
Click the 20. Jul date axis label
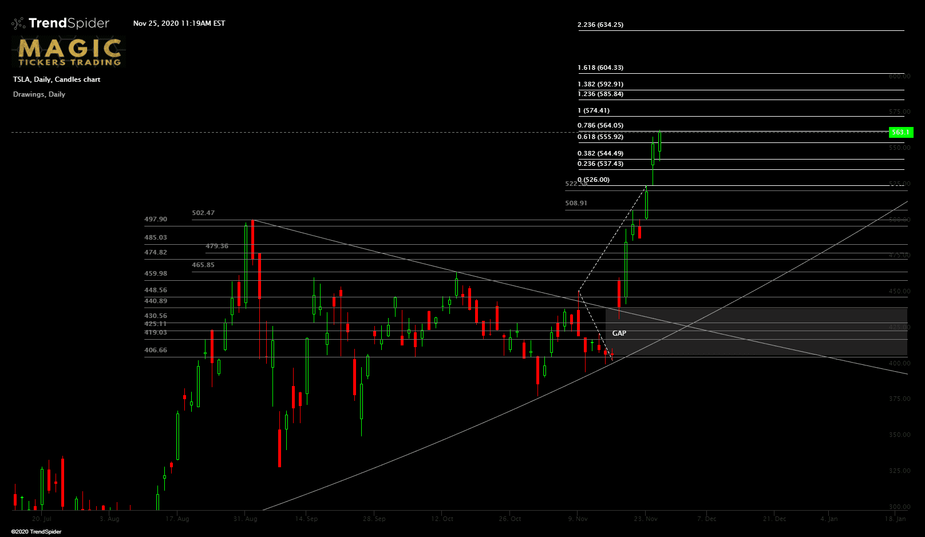coord(43,519)
